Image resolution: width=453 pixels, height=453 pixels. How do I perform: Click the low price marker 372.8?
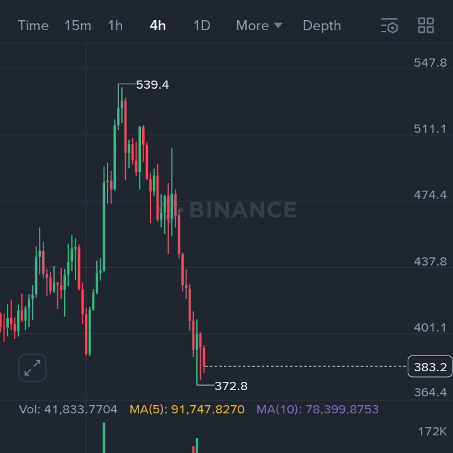[231, 386]
